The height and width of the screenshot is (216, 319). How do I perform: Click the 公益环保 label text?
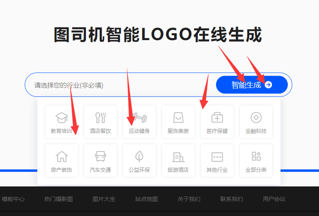pos(139,170)
